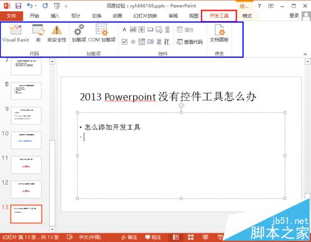Open More Controls tools icon

coord(167,42)
